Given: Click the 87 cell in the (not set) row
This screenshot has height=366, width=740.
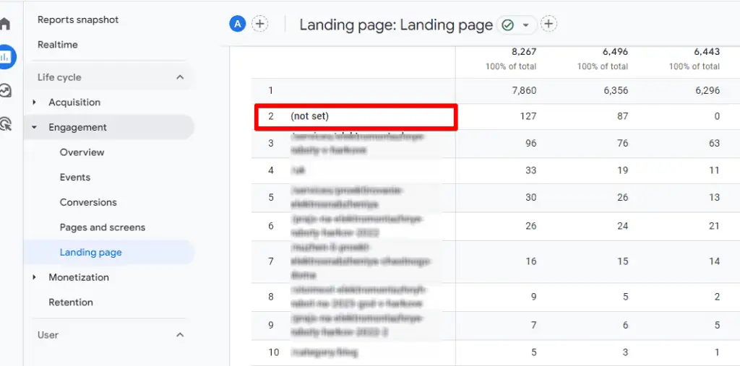Looking at the screenshot, I should click(x=623, y=116).
